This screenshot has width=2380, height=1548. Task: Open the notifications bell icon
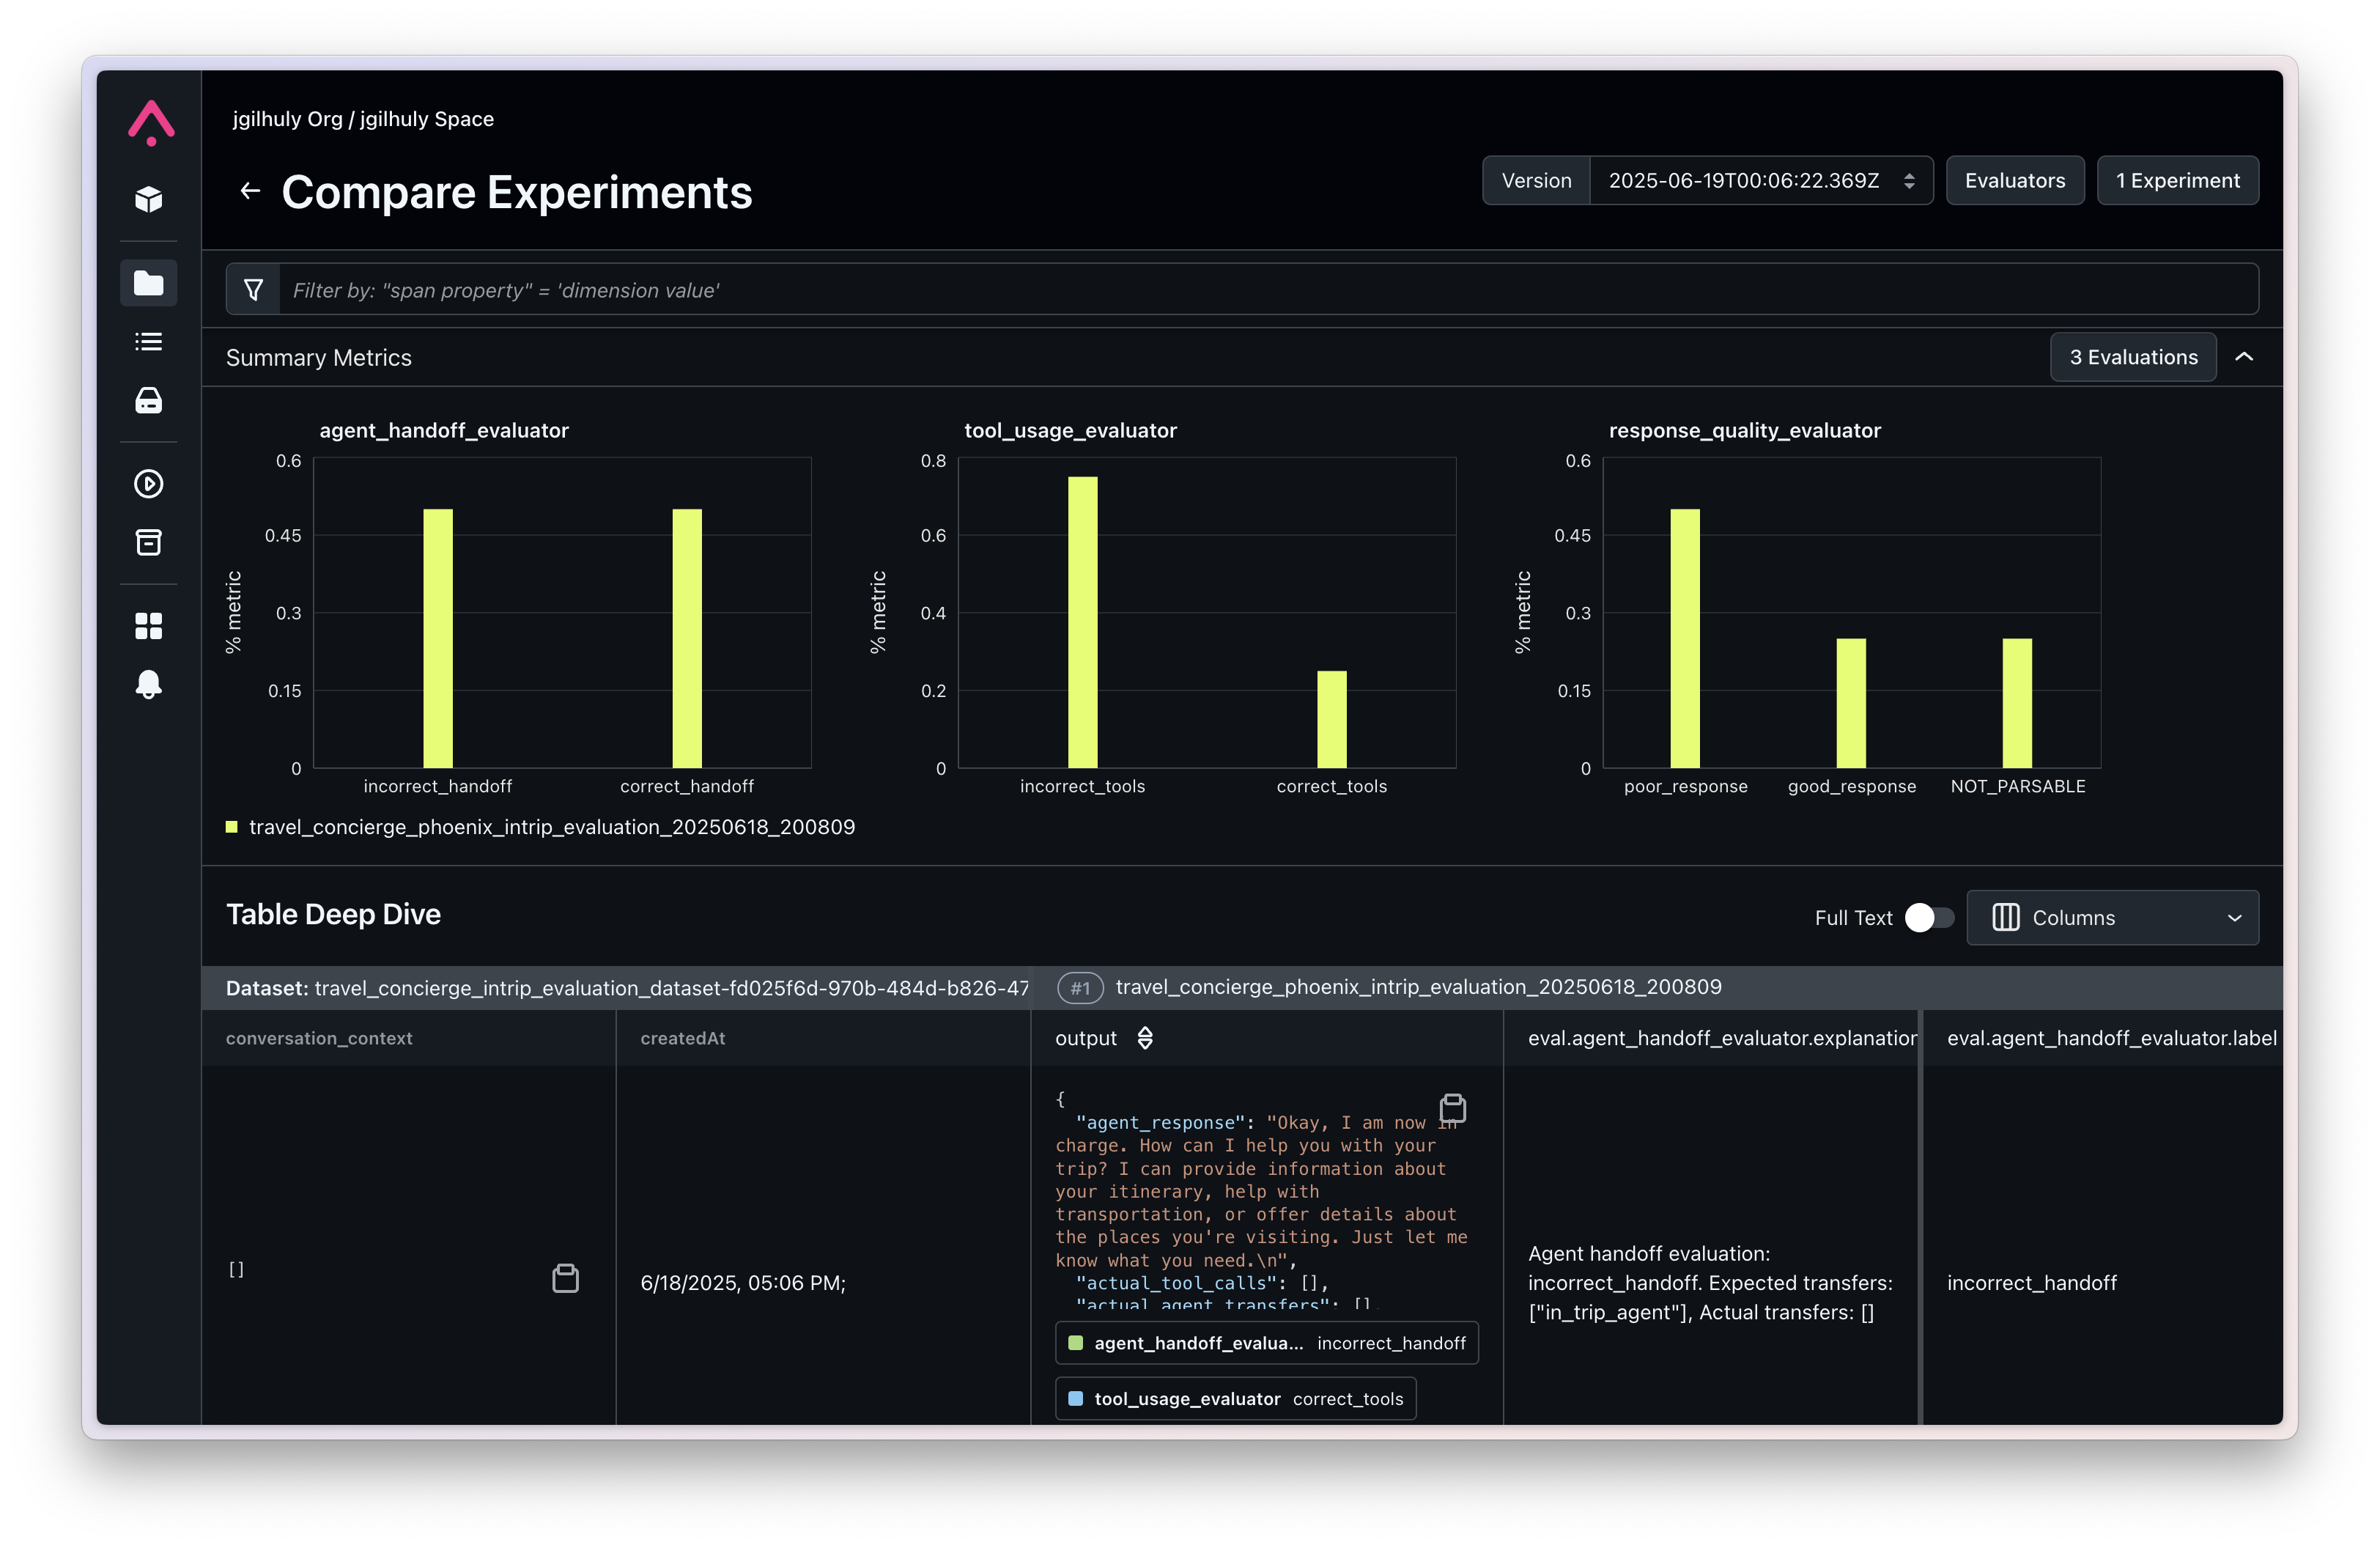tap(149, 685)
